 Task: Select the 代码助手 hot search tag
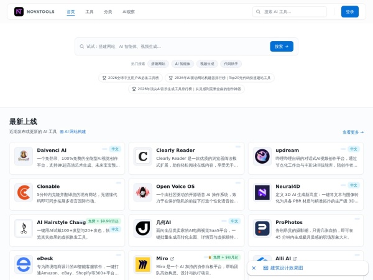point(231,64)
